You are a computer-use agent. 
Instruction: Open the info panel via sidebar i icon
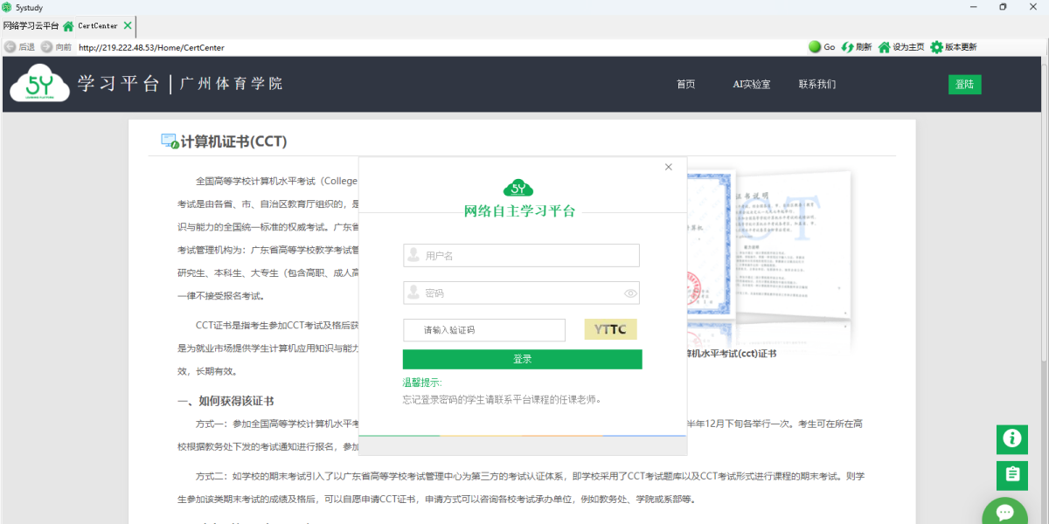coord(1011,440)
